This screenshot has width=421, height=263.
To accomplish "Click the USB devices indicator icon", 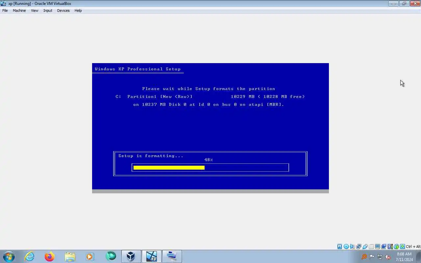I will point(365,247).
